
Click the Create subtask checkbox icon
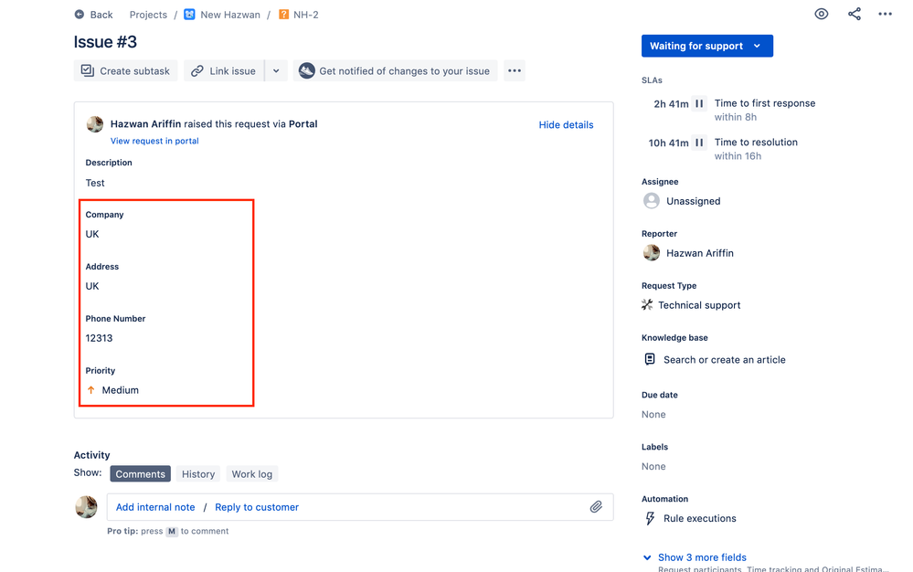point(88,70)
